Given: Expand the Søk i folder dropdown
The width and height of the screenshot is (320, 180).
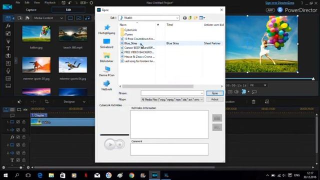Looking at the screenshot, I should click(x=177, y=18).
